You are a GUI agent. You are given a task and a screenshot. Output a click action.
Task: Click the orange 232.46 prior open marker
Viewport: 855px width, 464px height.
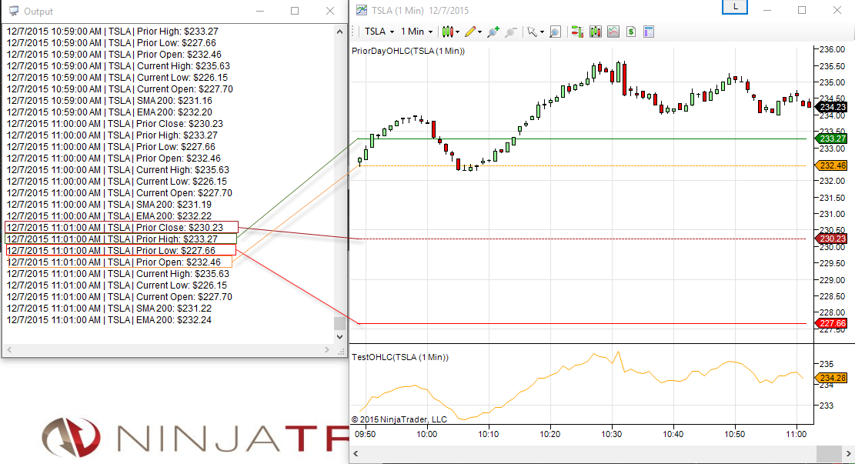click(x=832, y=165)
